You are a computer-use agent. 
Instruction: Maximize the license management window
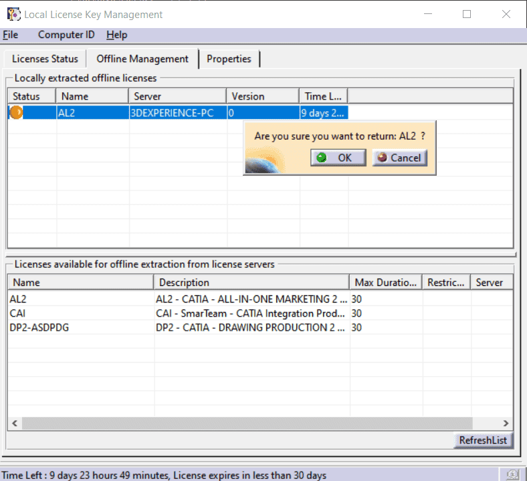(x=467, y=14)
